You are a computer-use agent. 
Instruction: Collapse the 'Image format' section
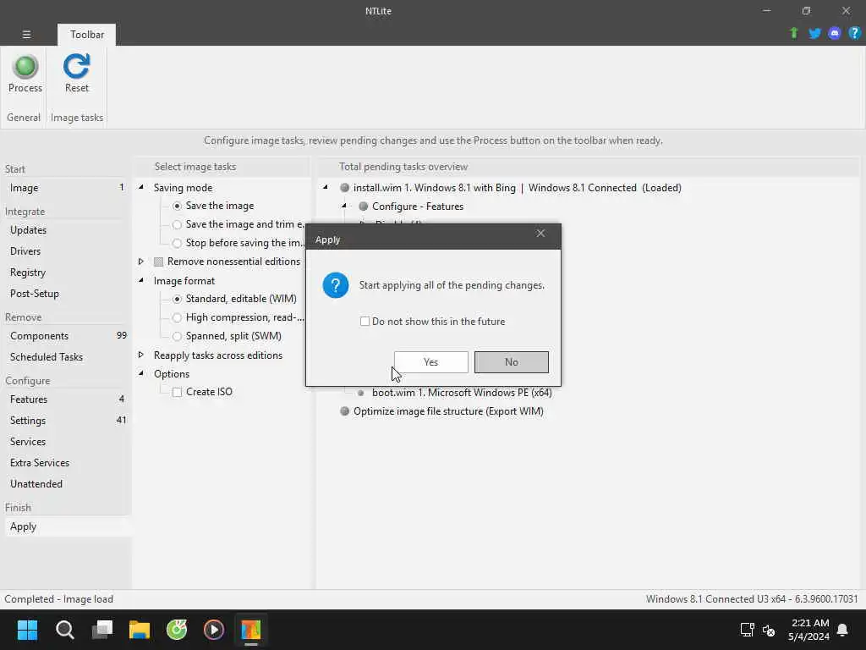(141, 280)
